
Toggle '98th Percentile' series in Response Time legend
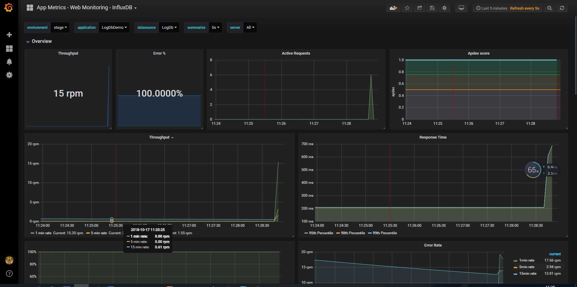[x=353, y=233]
